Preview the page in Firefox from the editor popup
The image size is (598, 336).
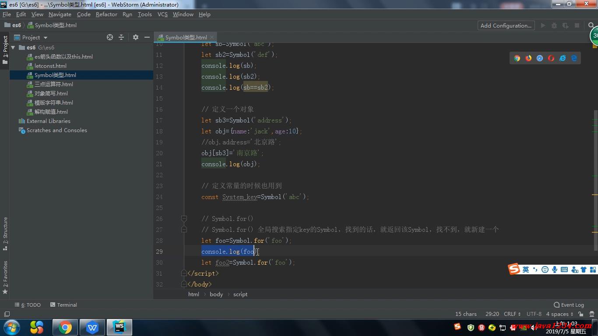tap(528, 58)
